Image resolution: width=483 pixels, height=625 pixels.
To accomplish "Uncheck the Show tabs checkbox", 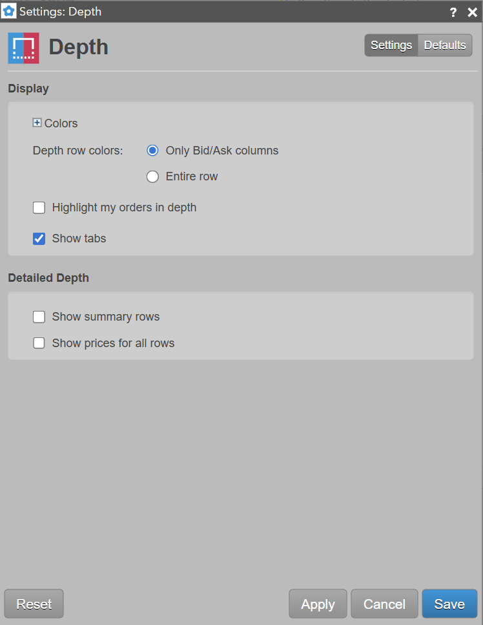I will point(39,238).
